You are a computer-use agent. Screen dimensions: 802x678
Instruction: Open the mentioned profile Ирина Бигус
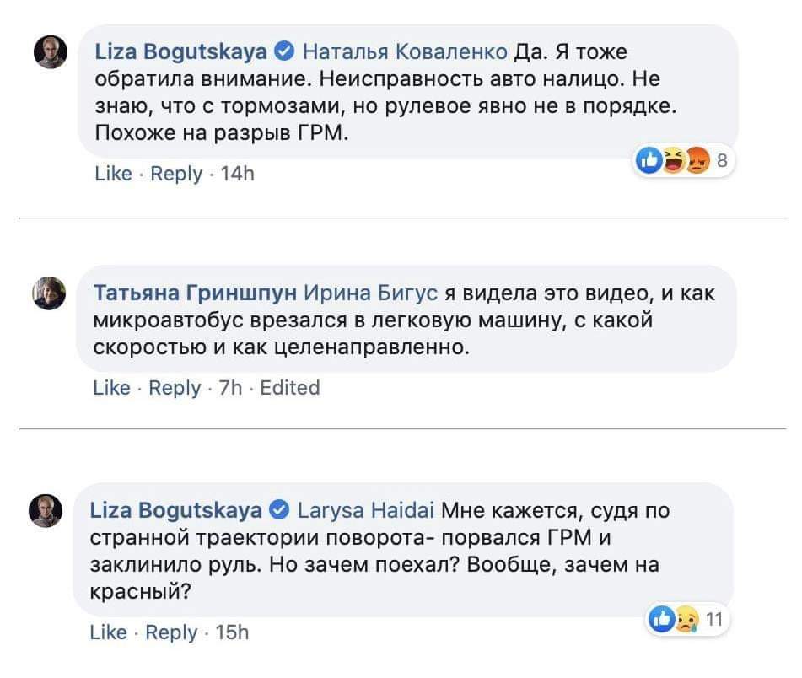370,293
